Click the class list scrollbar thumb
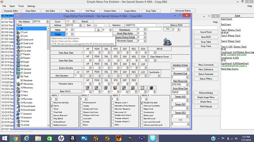 48,40
